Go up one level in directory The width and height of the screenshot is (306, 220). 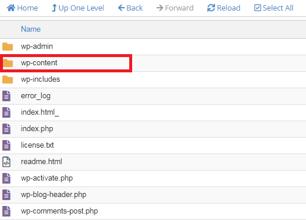(78, 8)
